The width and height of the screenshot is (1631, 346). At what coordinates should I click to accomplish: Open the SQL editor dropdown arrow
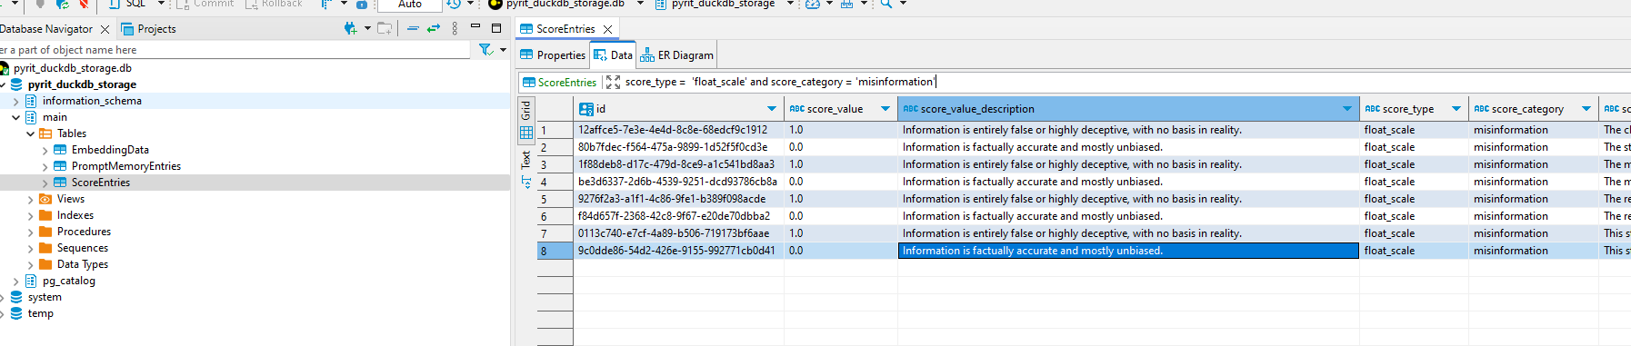161,4
